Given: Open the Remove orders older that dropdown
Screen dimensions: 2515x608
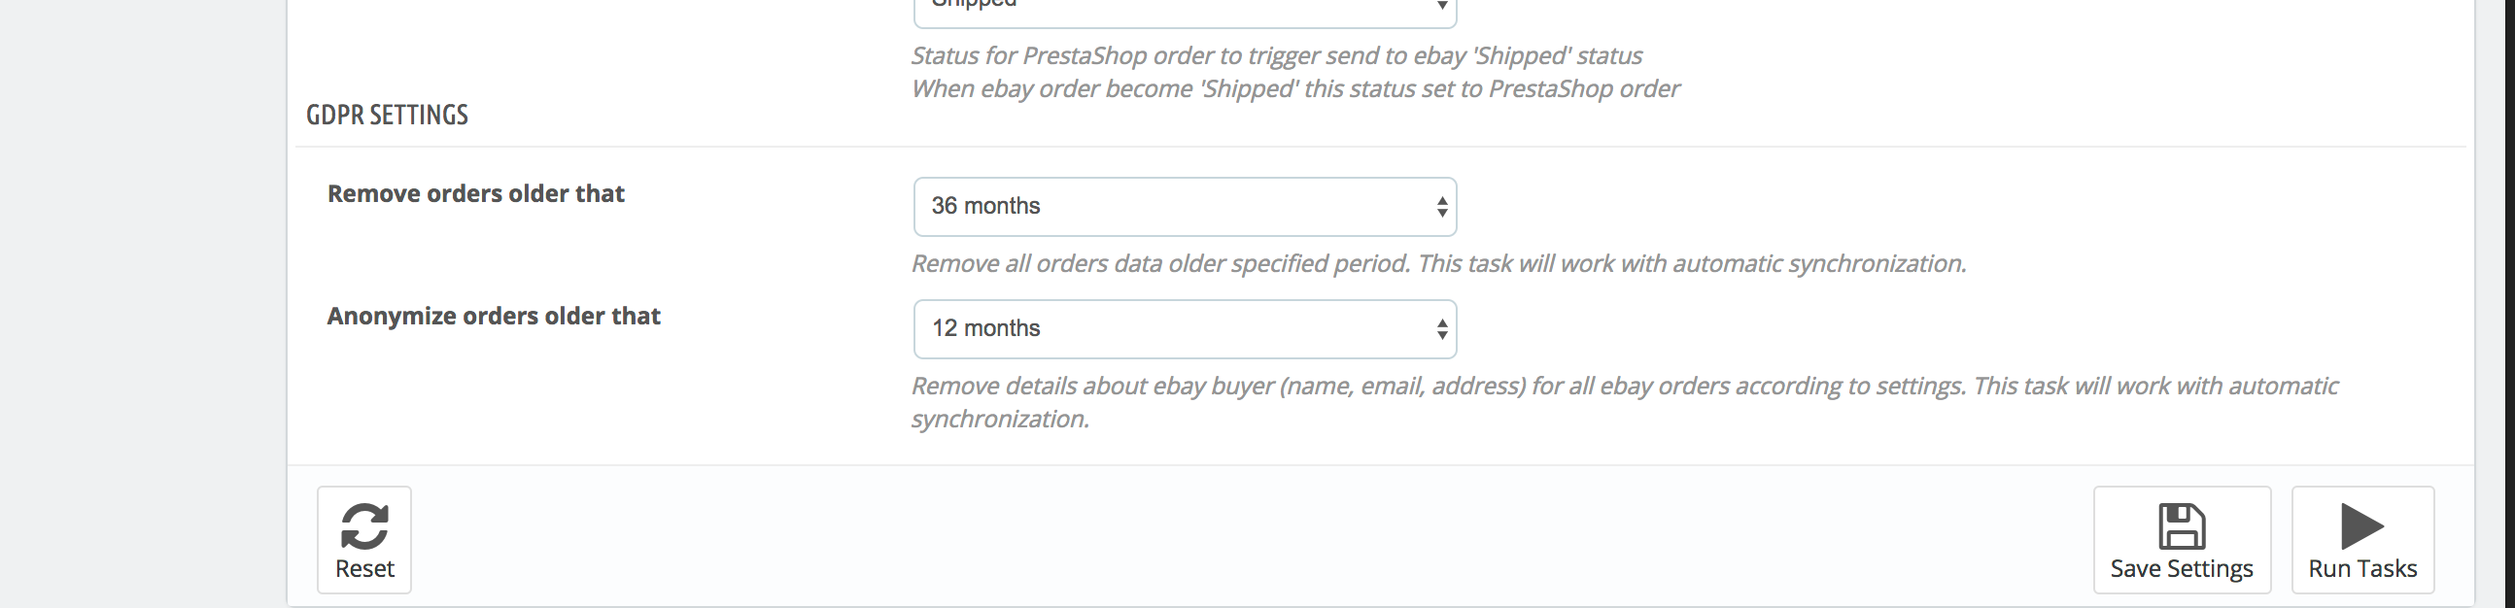Looking at the screenshot, I should click(1185, 206).
